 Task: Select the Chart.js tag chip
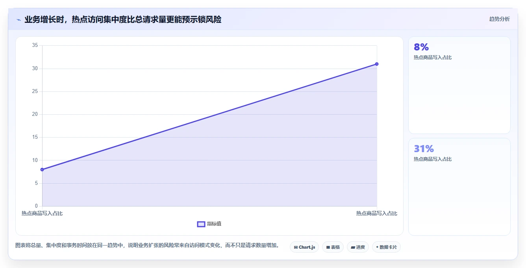click(304, 247)
